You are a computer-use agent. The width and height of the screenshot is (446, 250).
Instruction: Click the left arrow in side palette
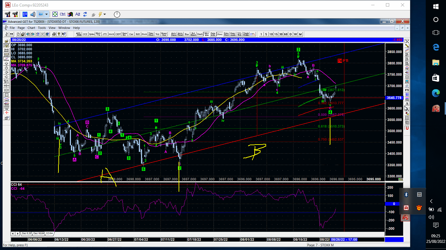[6, 72]
